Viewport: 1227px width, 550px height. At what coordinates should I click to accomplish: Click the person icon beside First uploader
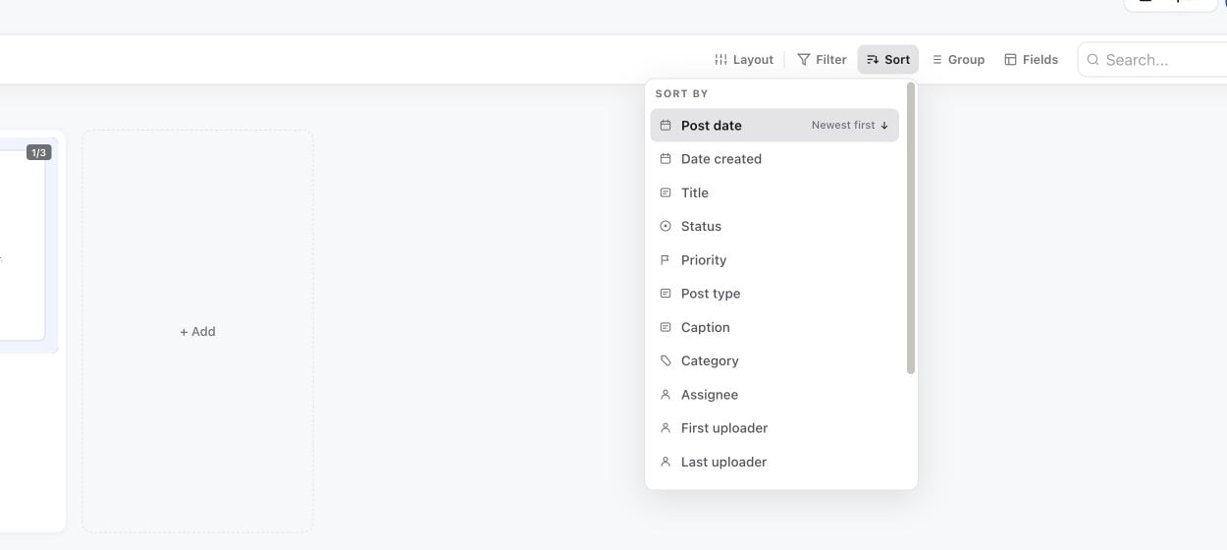666,428
